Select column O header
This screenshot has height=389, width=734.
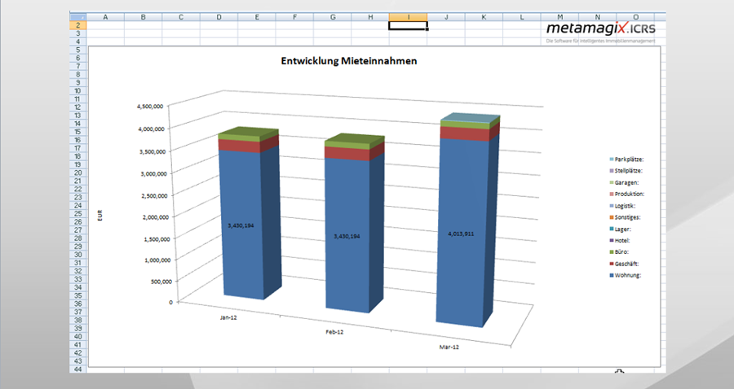pos(635,17)
